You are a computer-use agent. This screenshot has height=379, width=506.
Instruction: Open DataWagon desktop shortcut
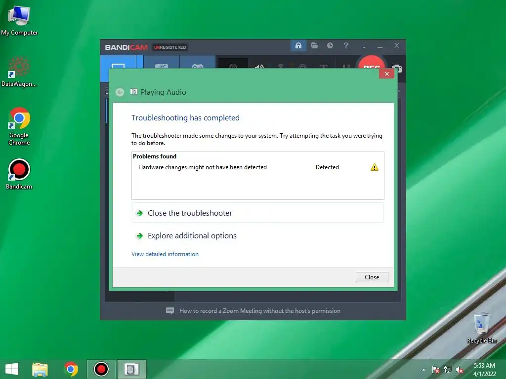(19, 72)
